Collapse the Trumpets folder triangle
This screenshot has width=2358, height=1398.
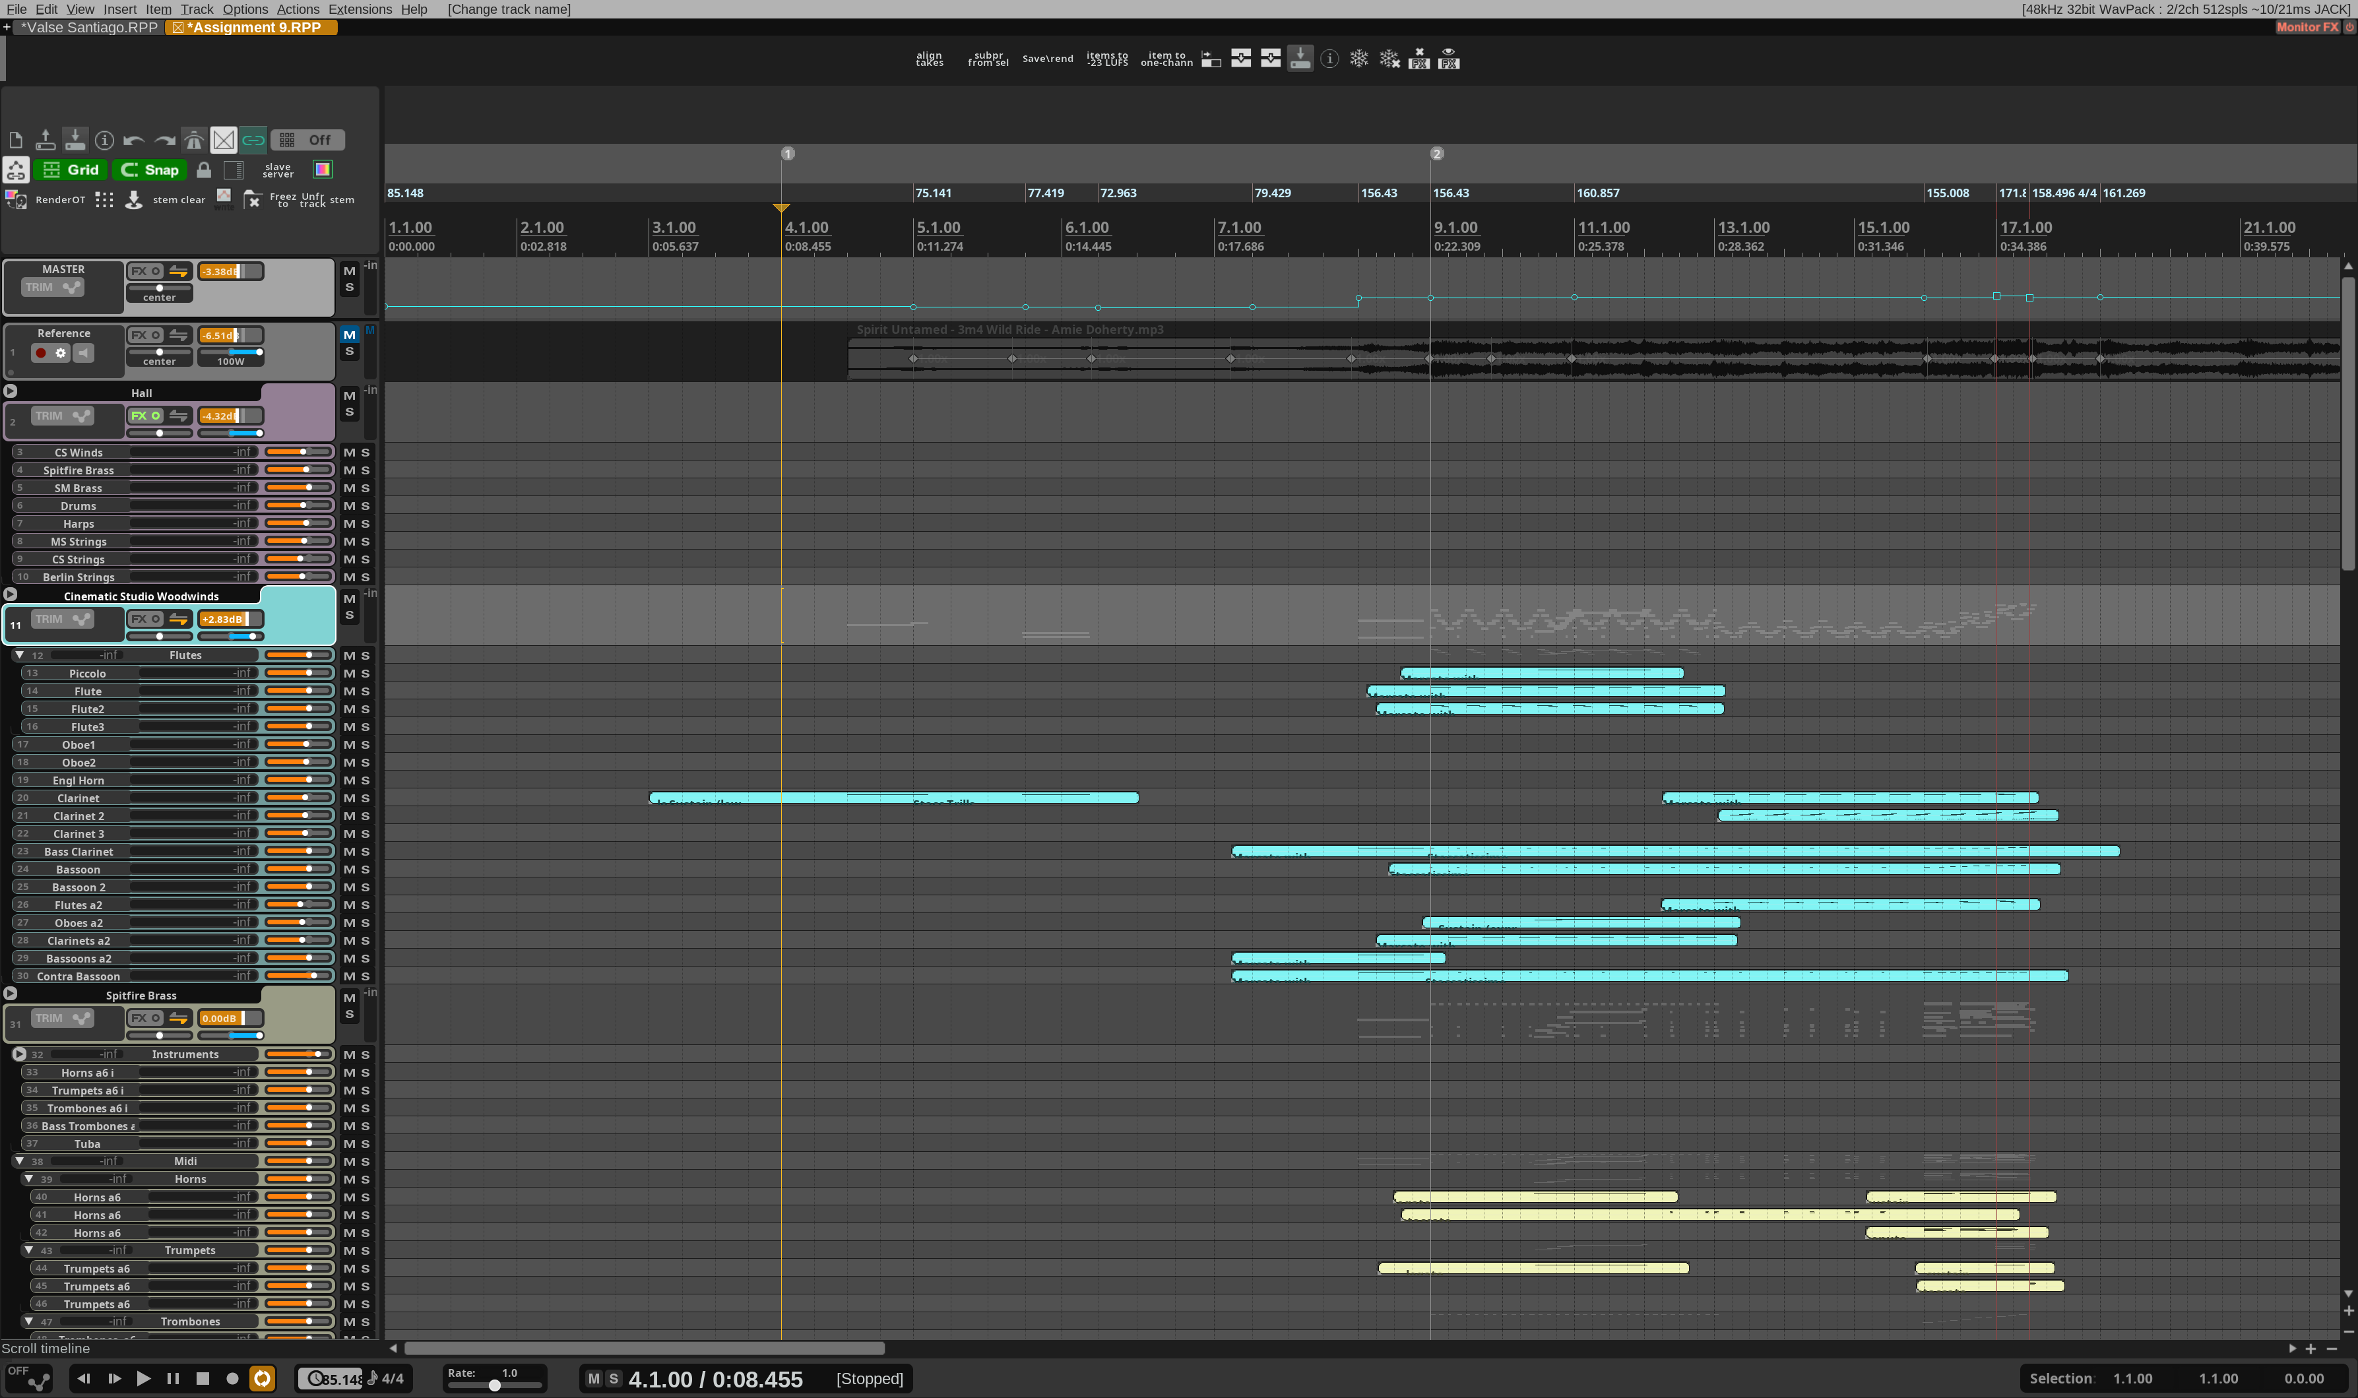tap(29, 1250)
